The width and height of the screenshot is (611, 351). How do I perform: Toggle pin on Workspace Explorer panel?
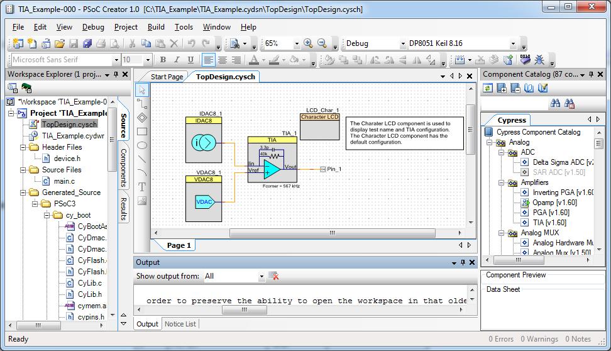pos(116,74)
